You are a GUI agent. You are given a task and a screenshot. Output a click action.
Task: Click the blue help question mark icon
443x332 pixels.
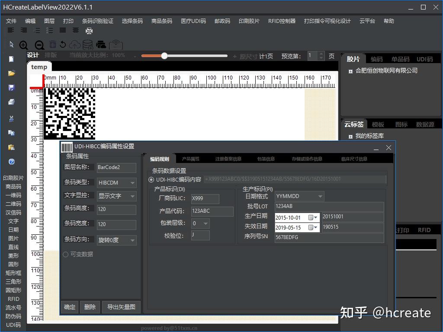12,162
